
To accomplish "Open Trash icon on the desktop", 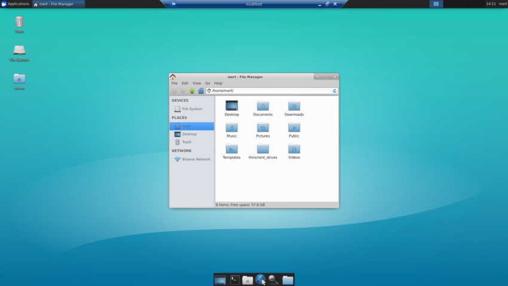I will coord(19,23).
